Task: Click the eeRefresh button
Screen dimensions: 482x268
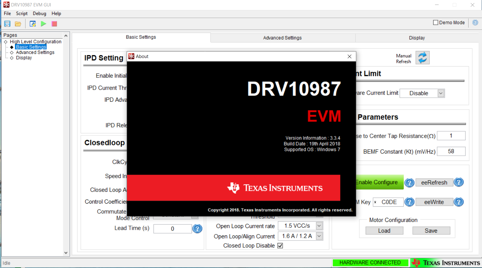Action: coord(434,183)
